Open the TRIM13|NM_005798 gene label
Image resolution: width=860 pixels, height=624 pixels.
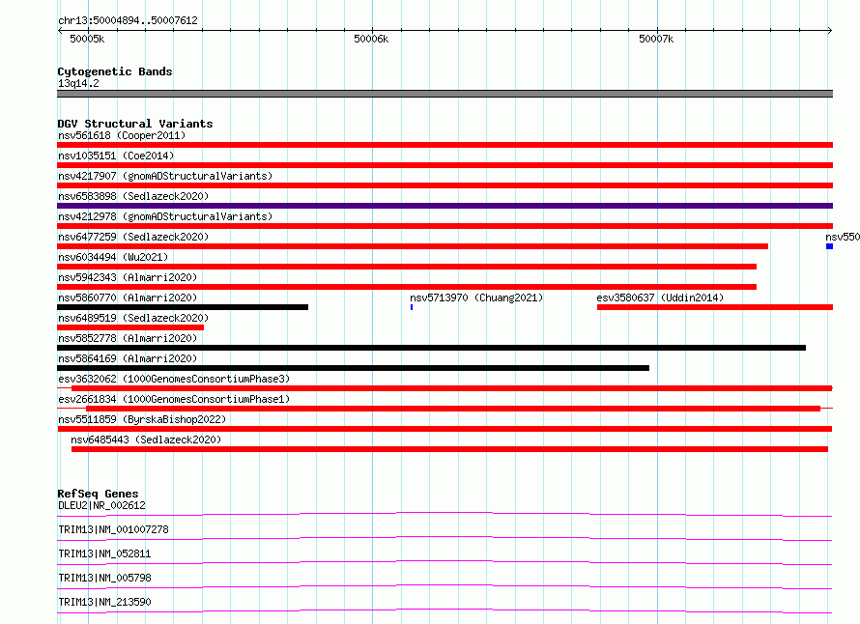pyautogui.click(x=104, y=578)
